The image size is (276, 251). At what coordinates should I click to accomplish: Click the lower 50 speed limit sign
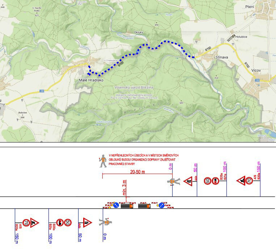[68, 223]
